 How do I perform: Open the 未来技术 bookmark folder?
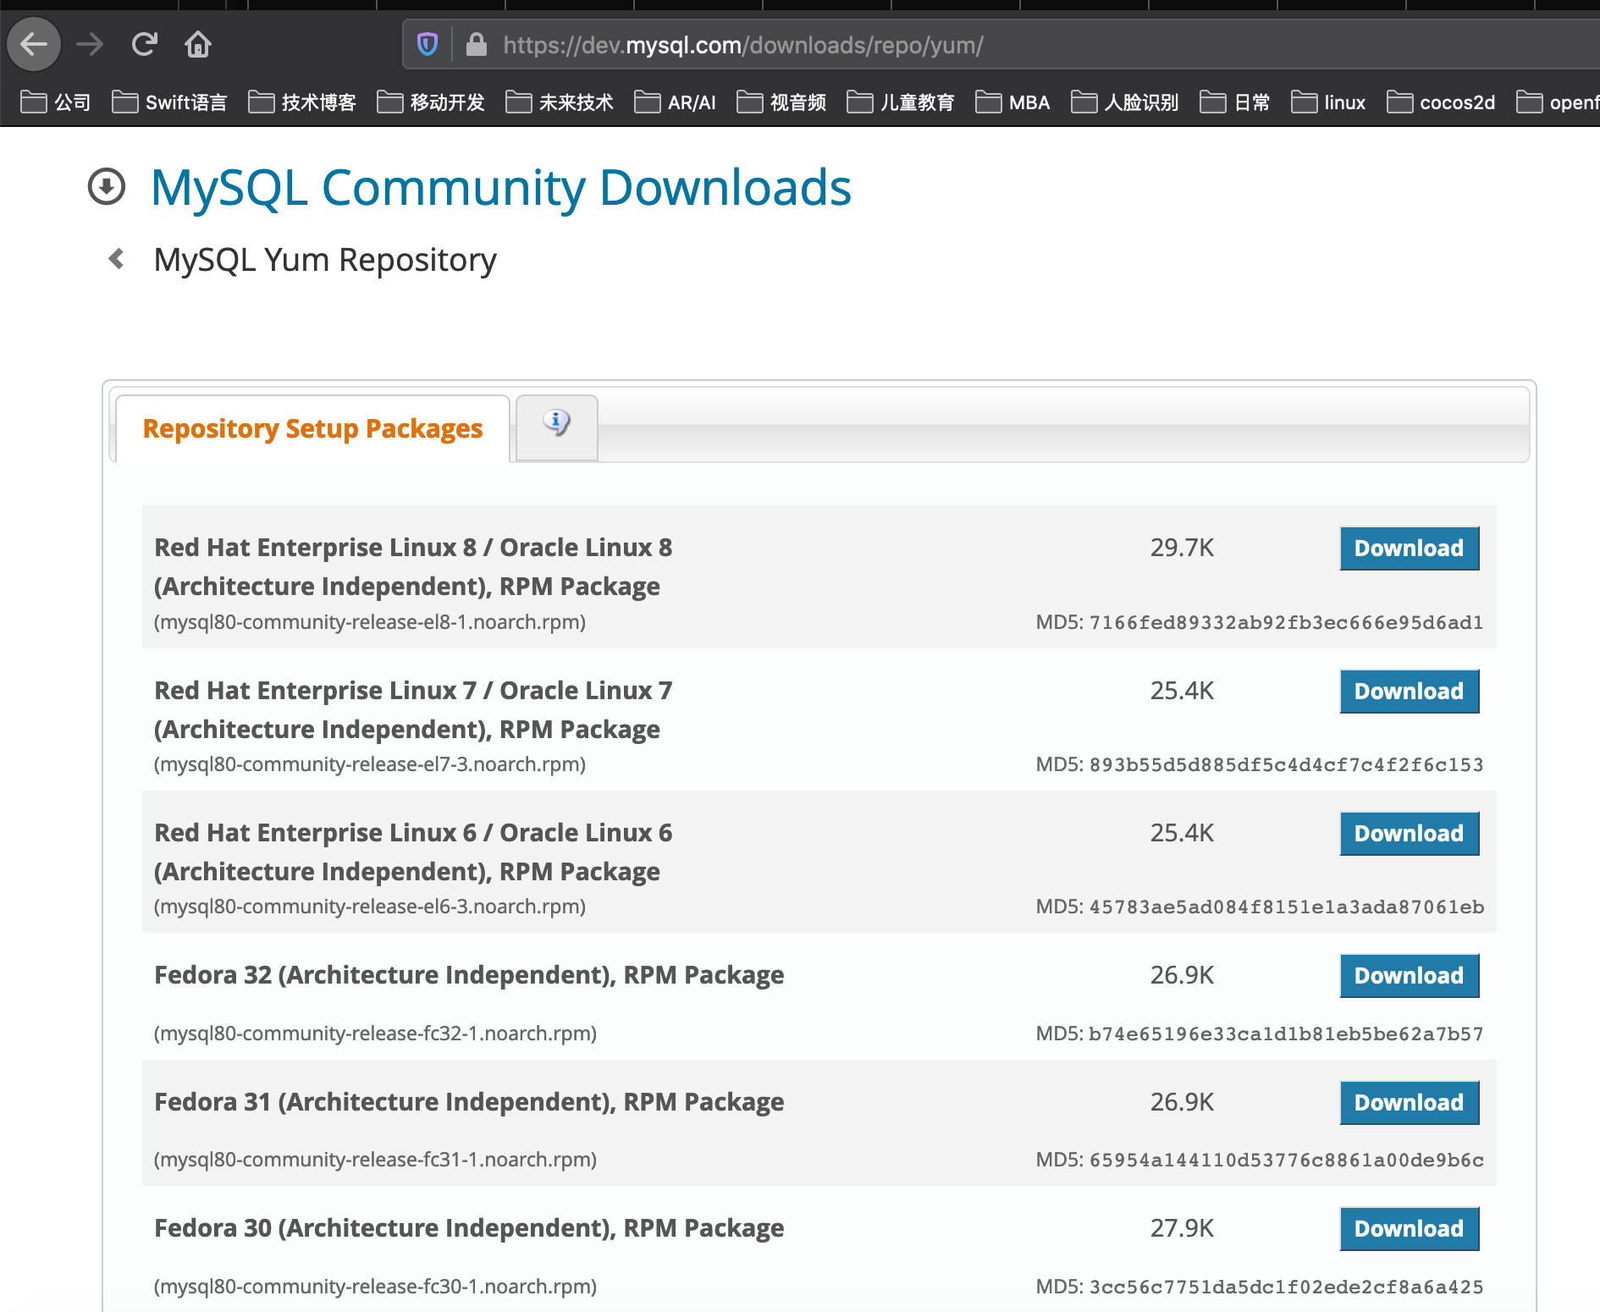pos(560,102)
